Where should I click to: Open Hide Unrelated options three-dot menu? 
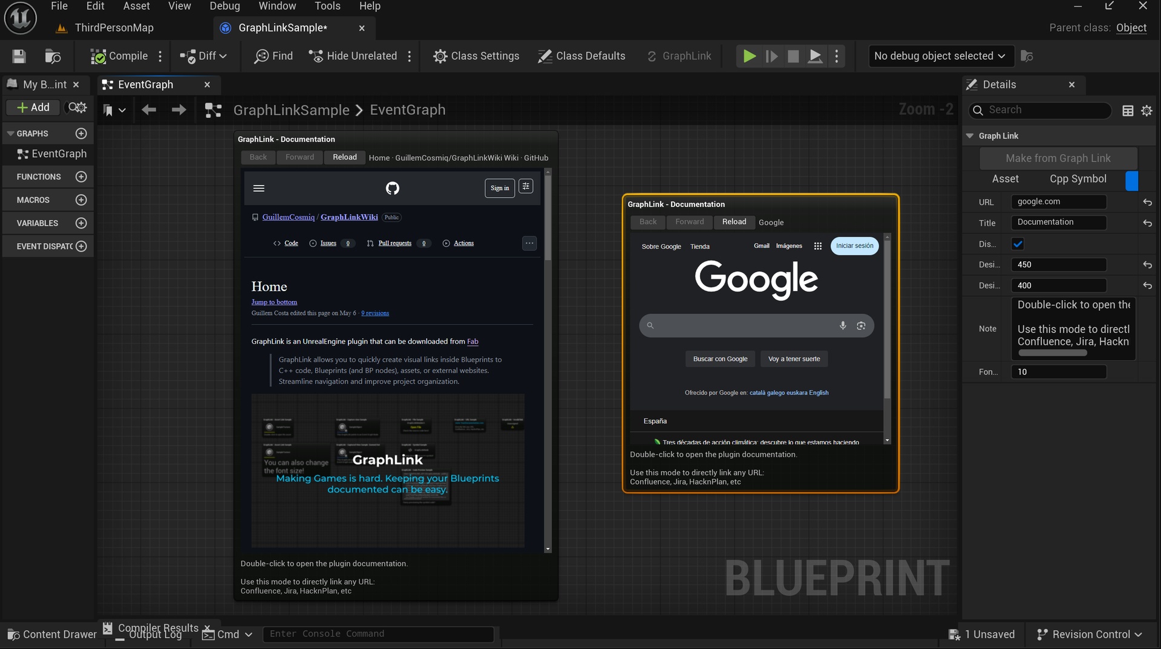pyautogui.click(x=410, y=56)
